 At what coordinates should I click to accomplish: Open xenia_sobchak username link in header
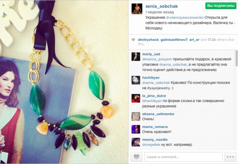tap(161, 6)
